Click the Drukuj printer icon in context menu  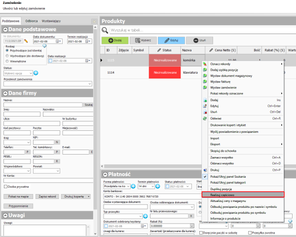pos(205,170)
